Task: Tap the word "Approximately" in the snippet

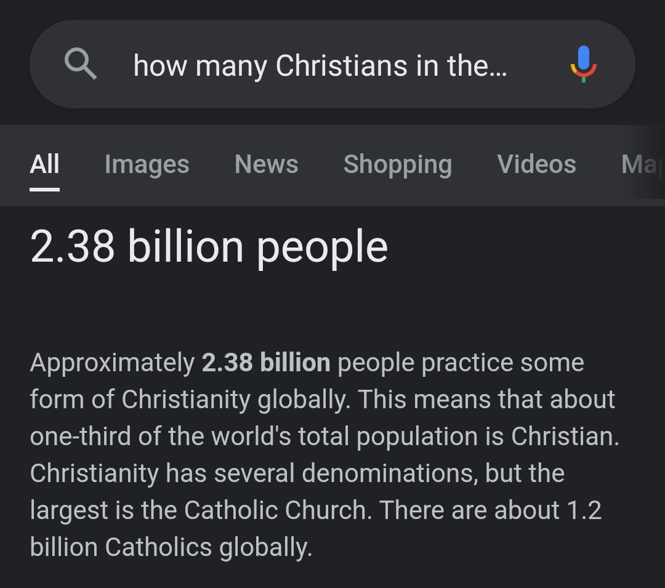Action: [x=112, y=363]
